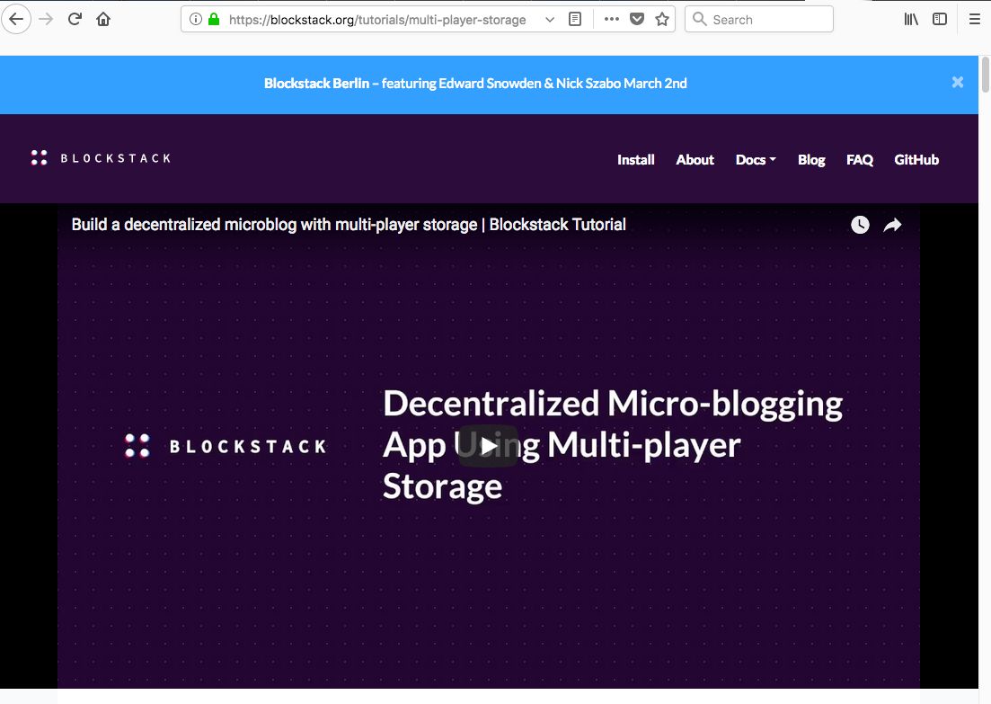The image size is (991, 704).
Task: Save the page to Pocket
Action: [637, 19]
